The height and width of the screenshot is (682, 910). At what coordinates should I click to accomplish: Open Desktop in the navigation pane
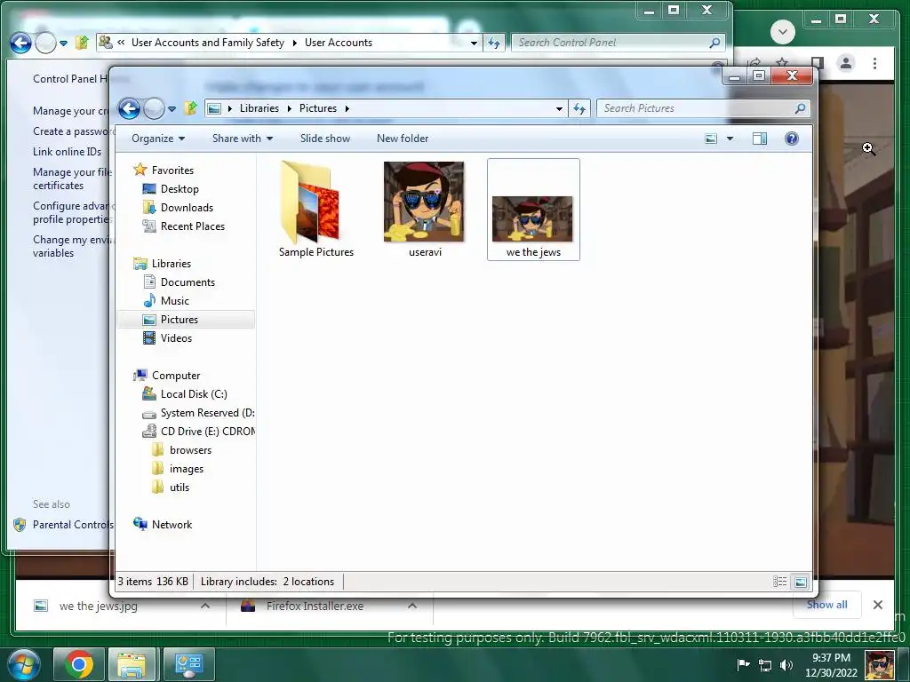pos(180,189)
